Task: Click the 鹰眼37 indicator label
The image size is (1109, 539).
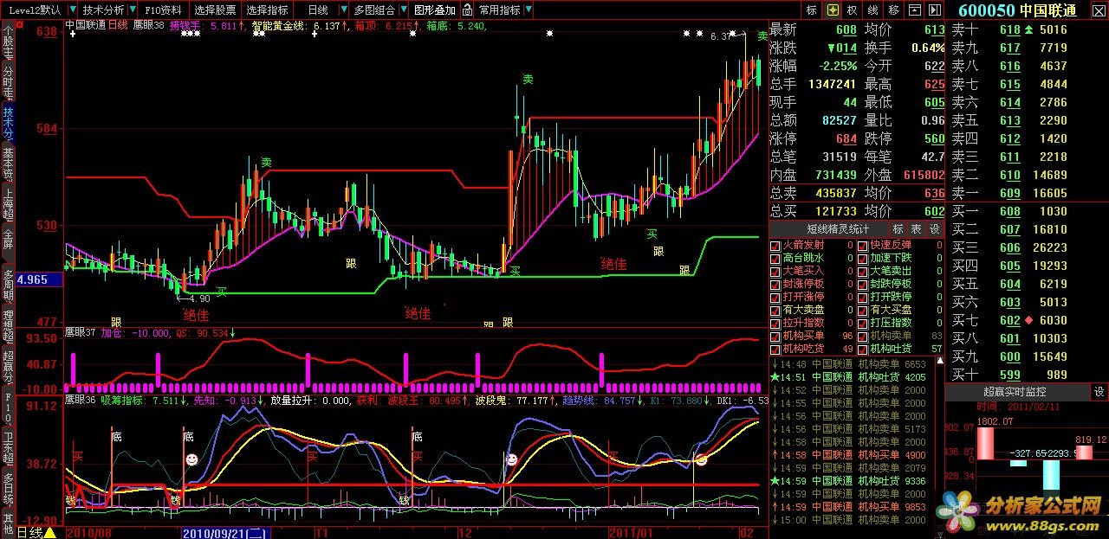Action: [81, 332]
